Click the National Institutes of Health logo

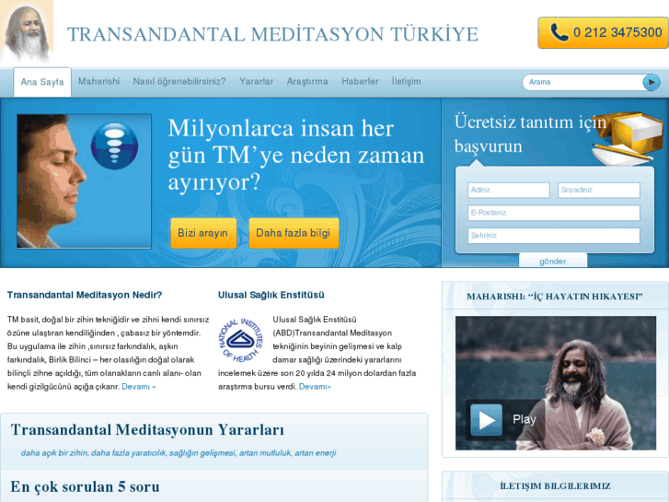click(x=240, y=340)
